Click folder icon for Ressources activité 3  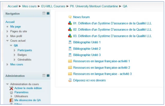70,74
